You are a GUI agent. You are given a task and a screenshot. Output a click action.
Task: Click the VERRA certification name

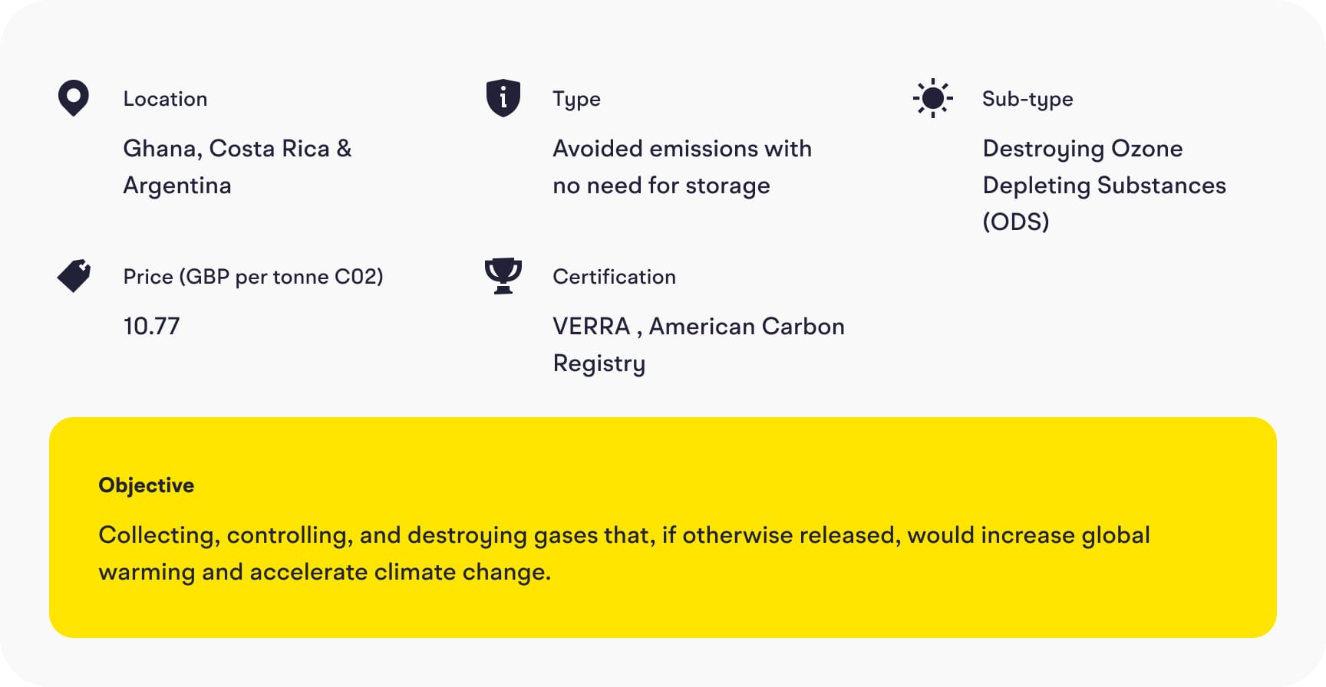pos(591,327)
